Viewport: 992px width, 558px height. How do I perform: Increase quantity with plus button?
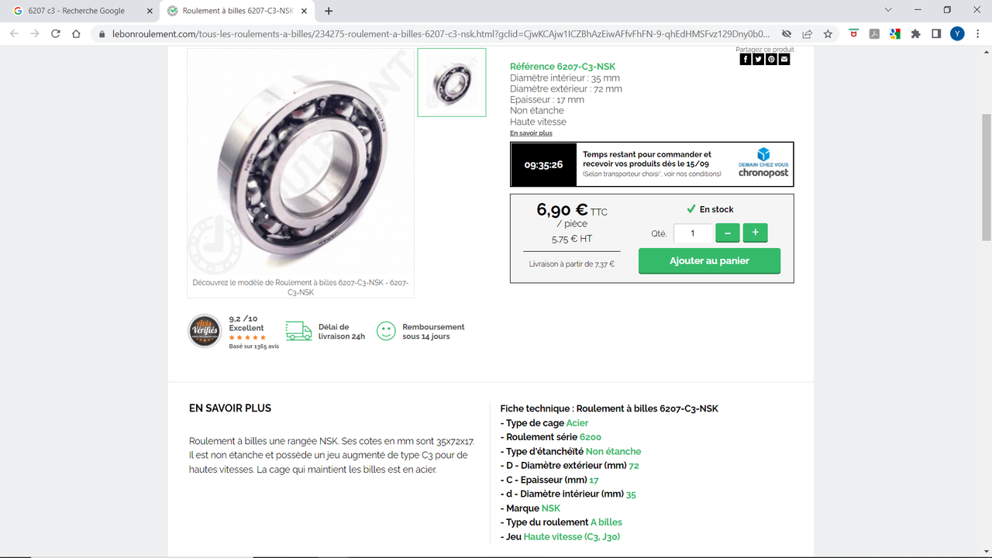(x=755, y=232)
